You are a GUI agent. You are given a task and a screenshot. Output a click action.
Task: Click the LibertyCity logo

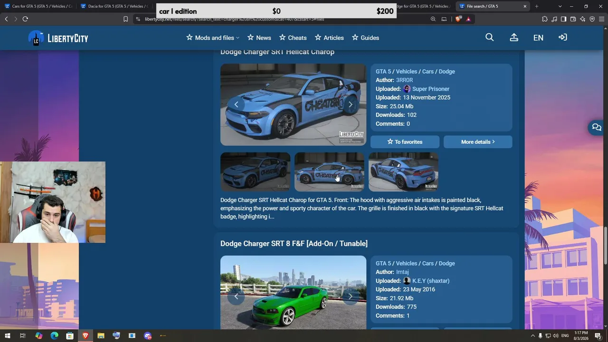pos(58,38)
